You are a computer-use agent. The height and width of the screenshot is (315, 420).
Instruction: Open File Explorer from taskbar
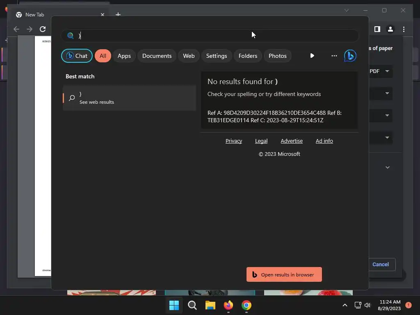click(210, 305)
